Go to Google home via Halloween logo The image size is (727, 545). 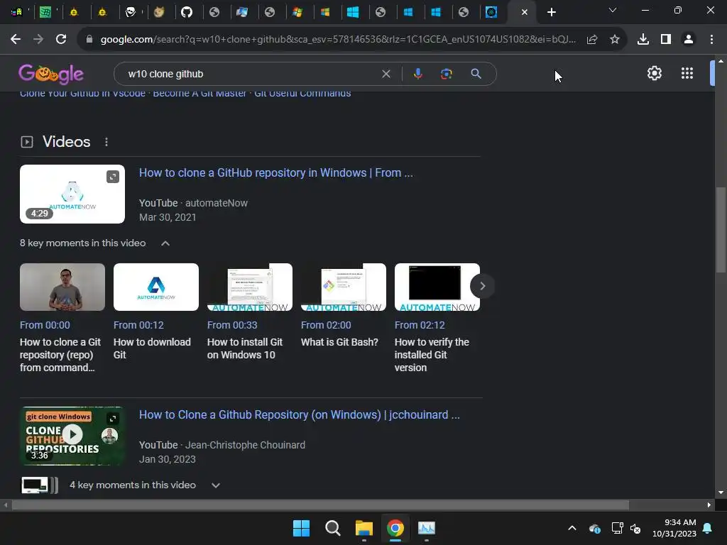(51, 74)
